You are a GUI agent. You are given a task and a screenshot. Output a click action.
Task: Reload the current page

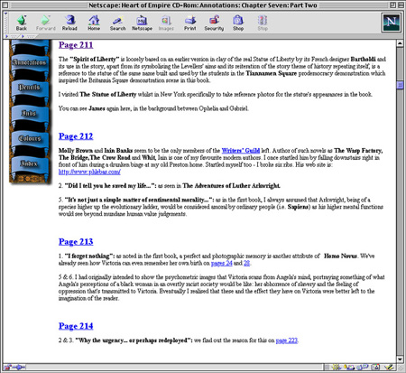(69, 23)
